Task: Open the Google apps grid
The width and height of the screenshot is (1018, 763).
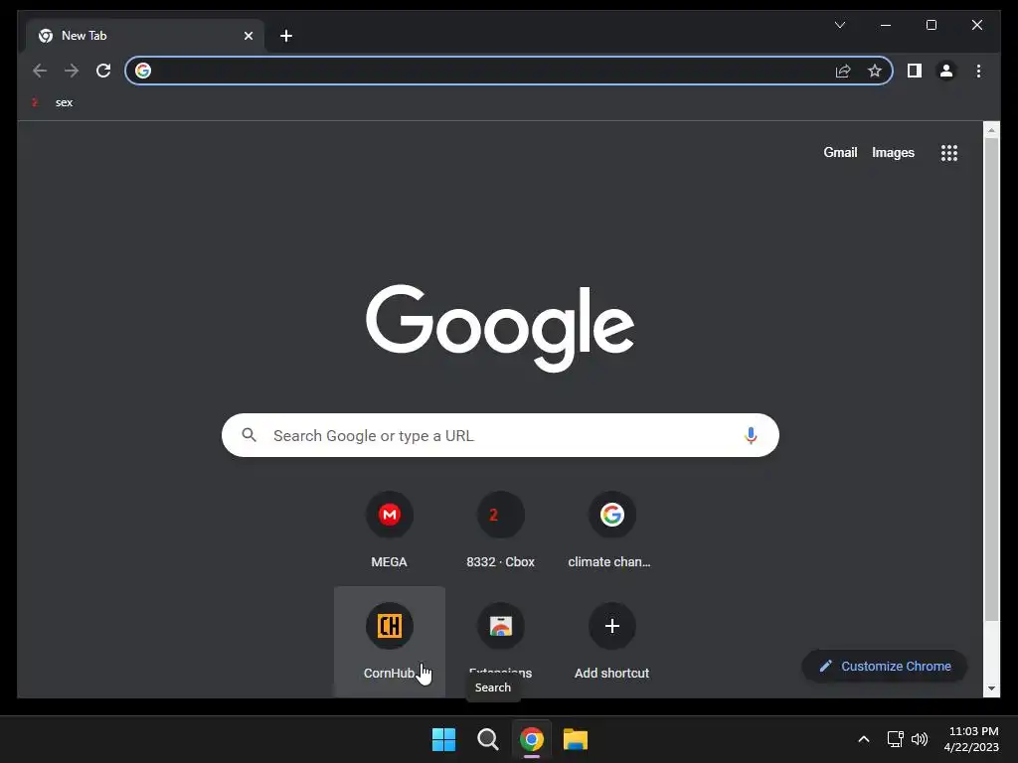Action: point(949,153)
